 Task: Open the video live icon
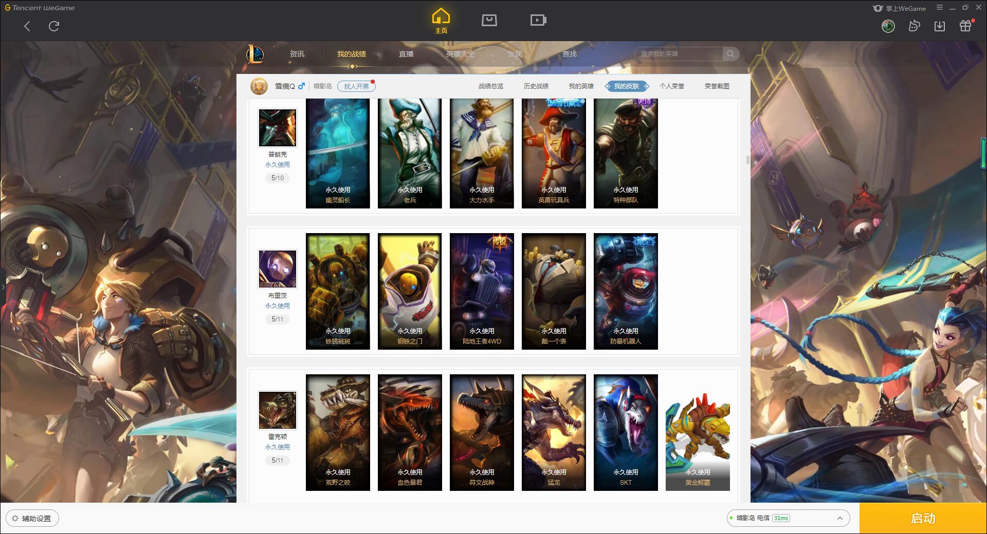(538, 20)
